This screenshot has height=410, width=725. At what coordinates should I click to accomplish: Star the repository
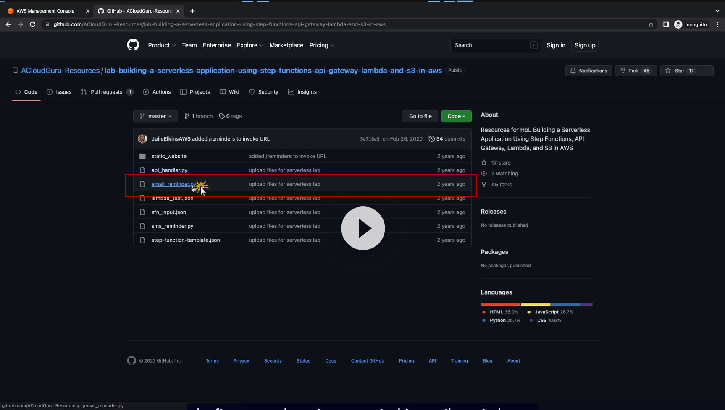tap(680, 71)
